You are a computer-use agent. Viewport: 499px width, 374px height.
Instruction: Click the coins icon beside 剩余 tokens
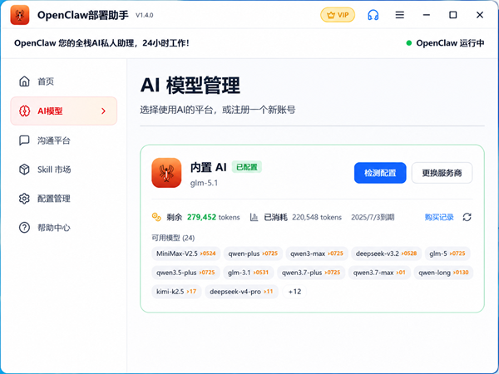click(156, 217)
